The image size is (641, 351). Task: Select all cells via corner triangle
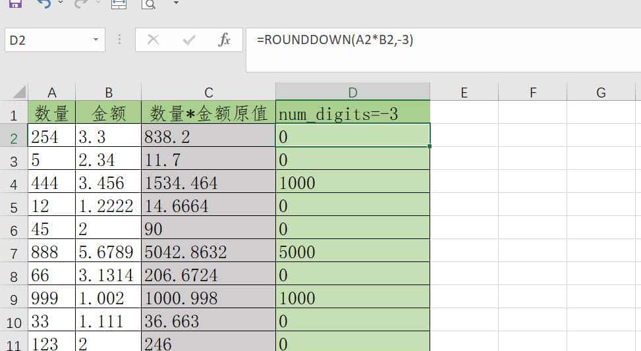point(19,92)
